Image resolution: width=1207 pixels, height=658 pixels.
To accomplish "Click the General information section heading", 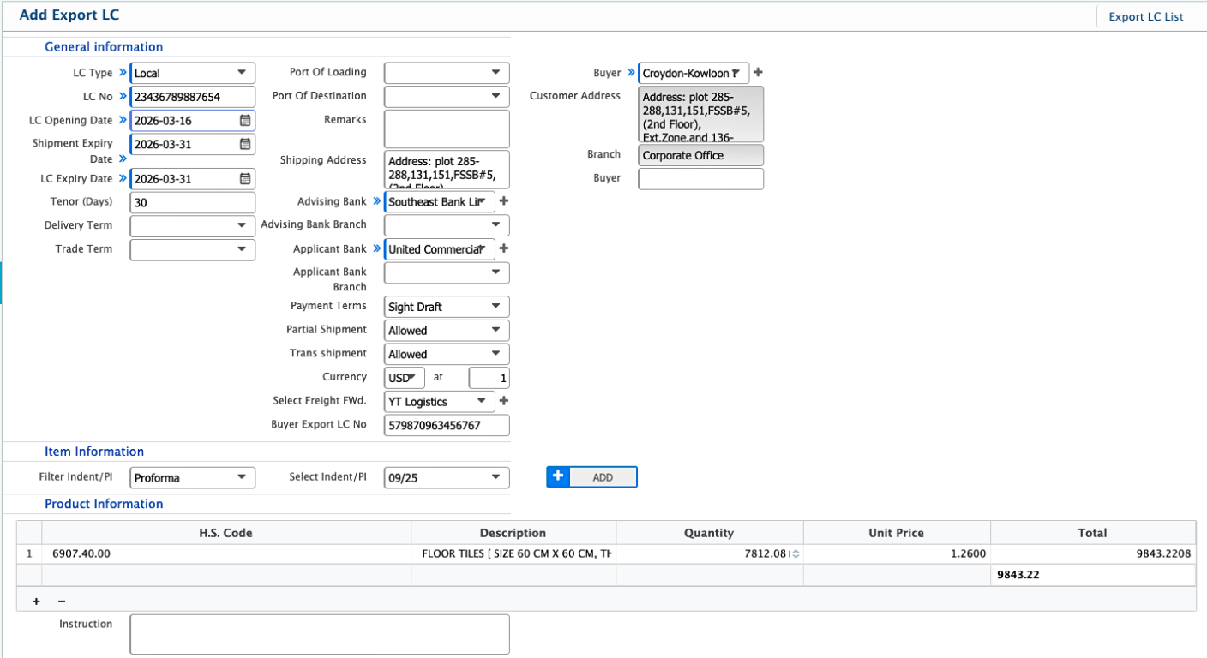I will [x=104, y=47].
